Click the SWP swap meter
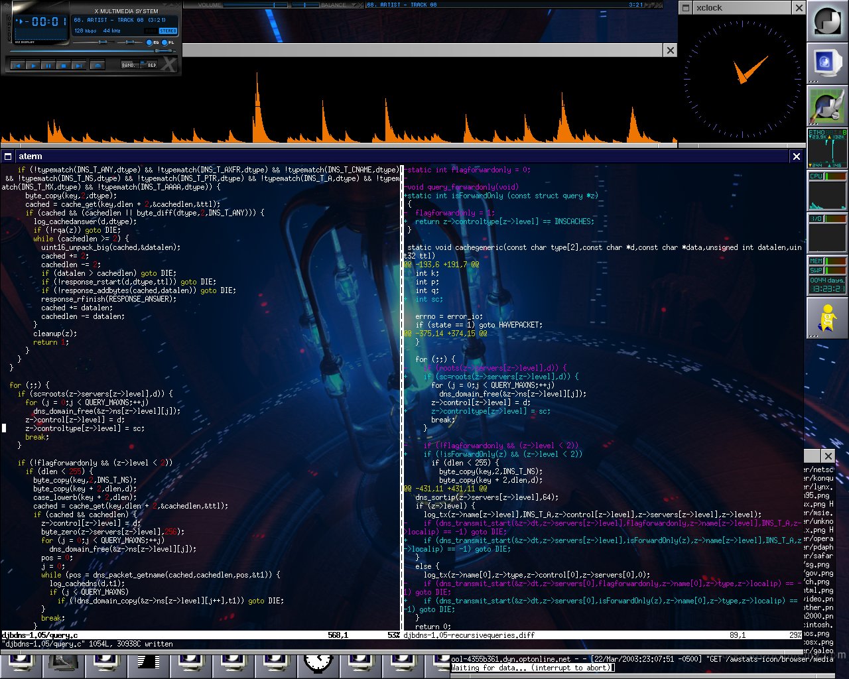Viewport: 849px width, 679px height. [827, 270]
